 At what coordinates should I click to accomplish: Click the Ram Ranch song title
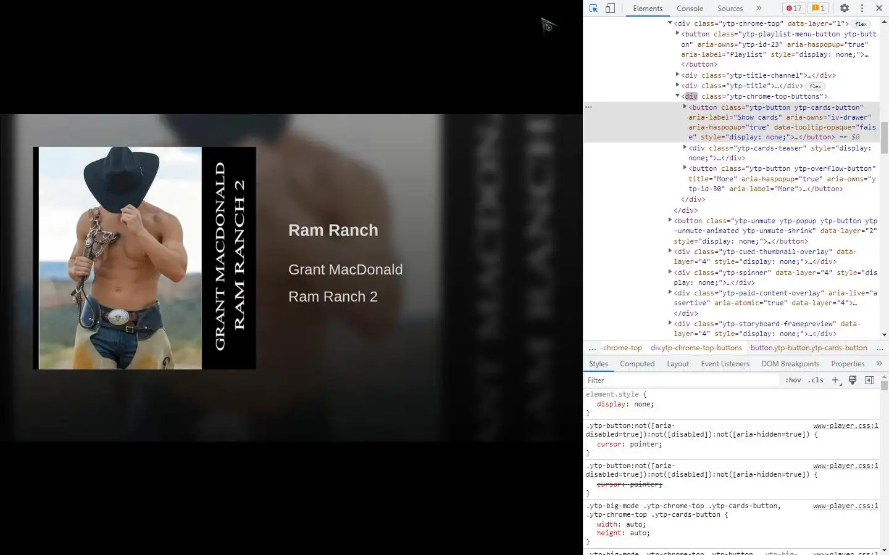click(333, 230)
